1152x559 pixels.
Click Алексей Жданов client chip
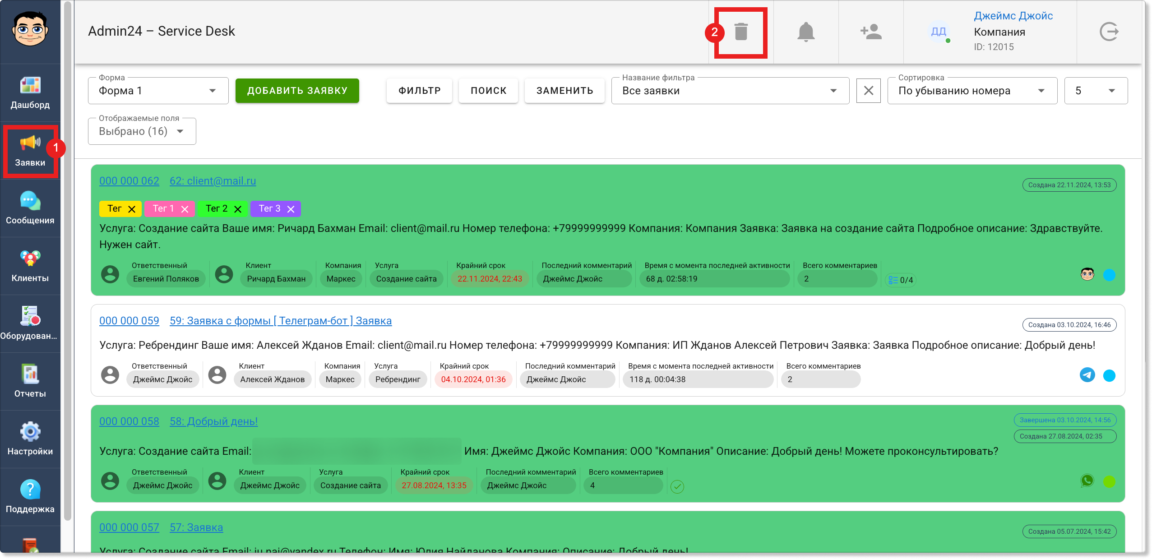tap(272, 379)
